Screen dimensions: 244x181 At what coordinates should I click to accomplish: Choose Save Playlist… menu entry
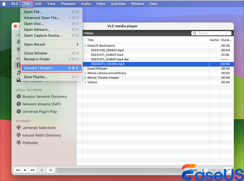tap(51, 77)
